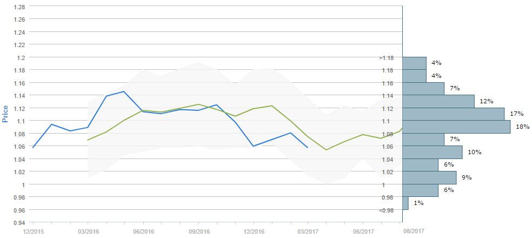This screenshot has height=238, width=532.
Task: Click the 12/2015 date label
Action: (32, 232)
